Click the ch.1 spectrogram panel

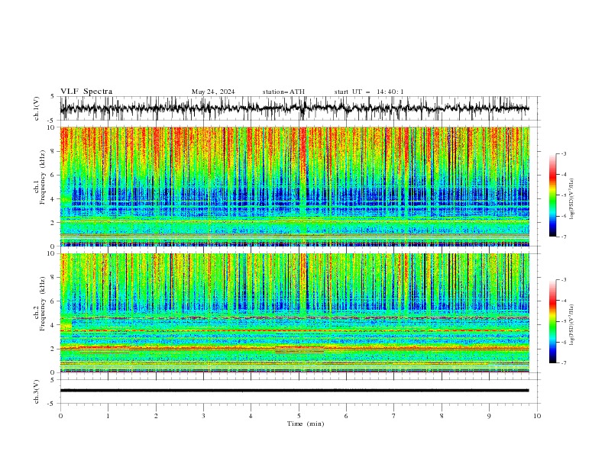coord(295,186)
